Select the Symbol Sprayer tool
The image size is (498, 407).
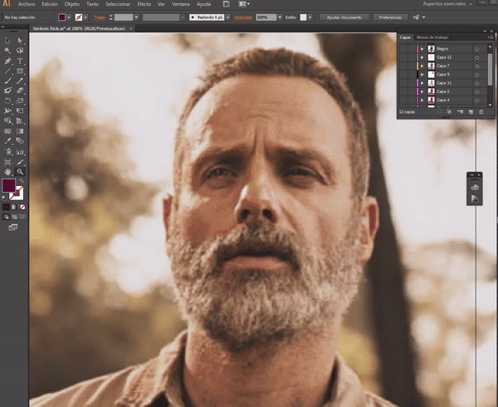coord(7,152)
